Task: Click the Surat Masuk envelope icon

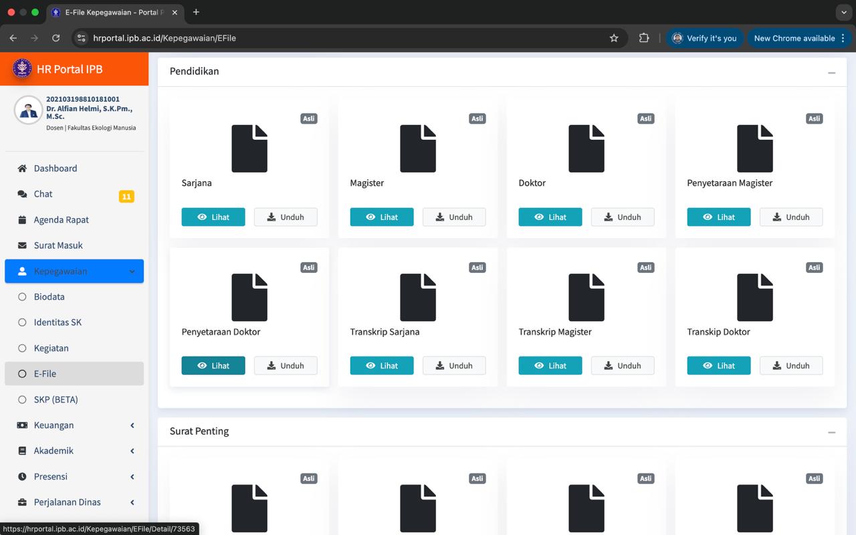Action: [22, 245]
